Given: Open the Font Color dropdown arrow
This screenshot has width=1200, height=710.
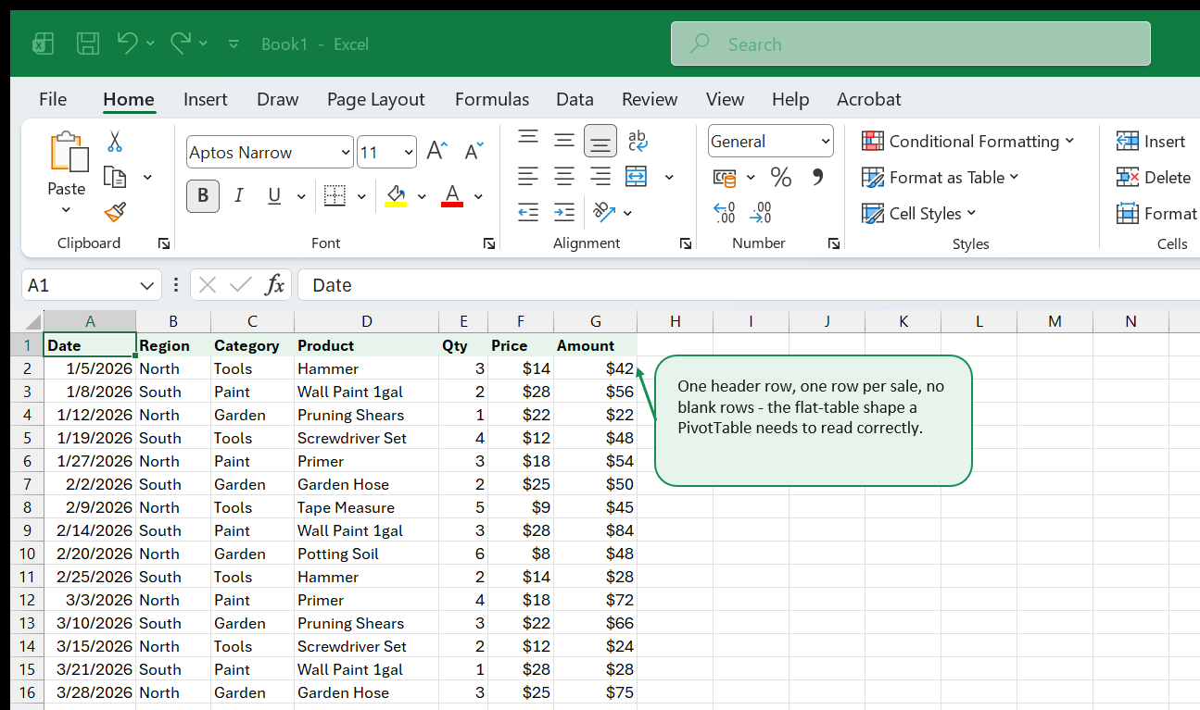Looking at the screenshot, I should (x=478, y=196).
